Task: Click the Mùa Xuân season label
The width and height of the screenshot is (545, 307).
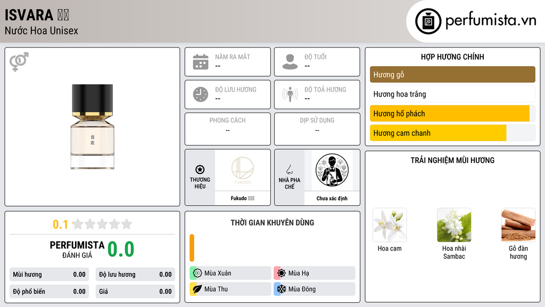Action: tap(218, 273)
